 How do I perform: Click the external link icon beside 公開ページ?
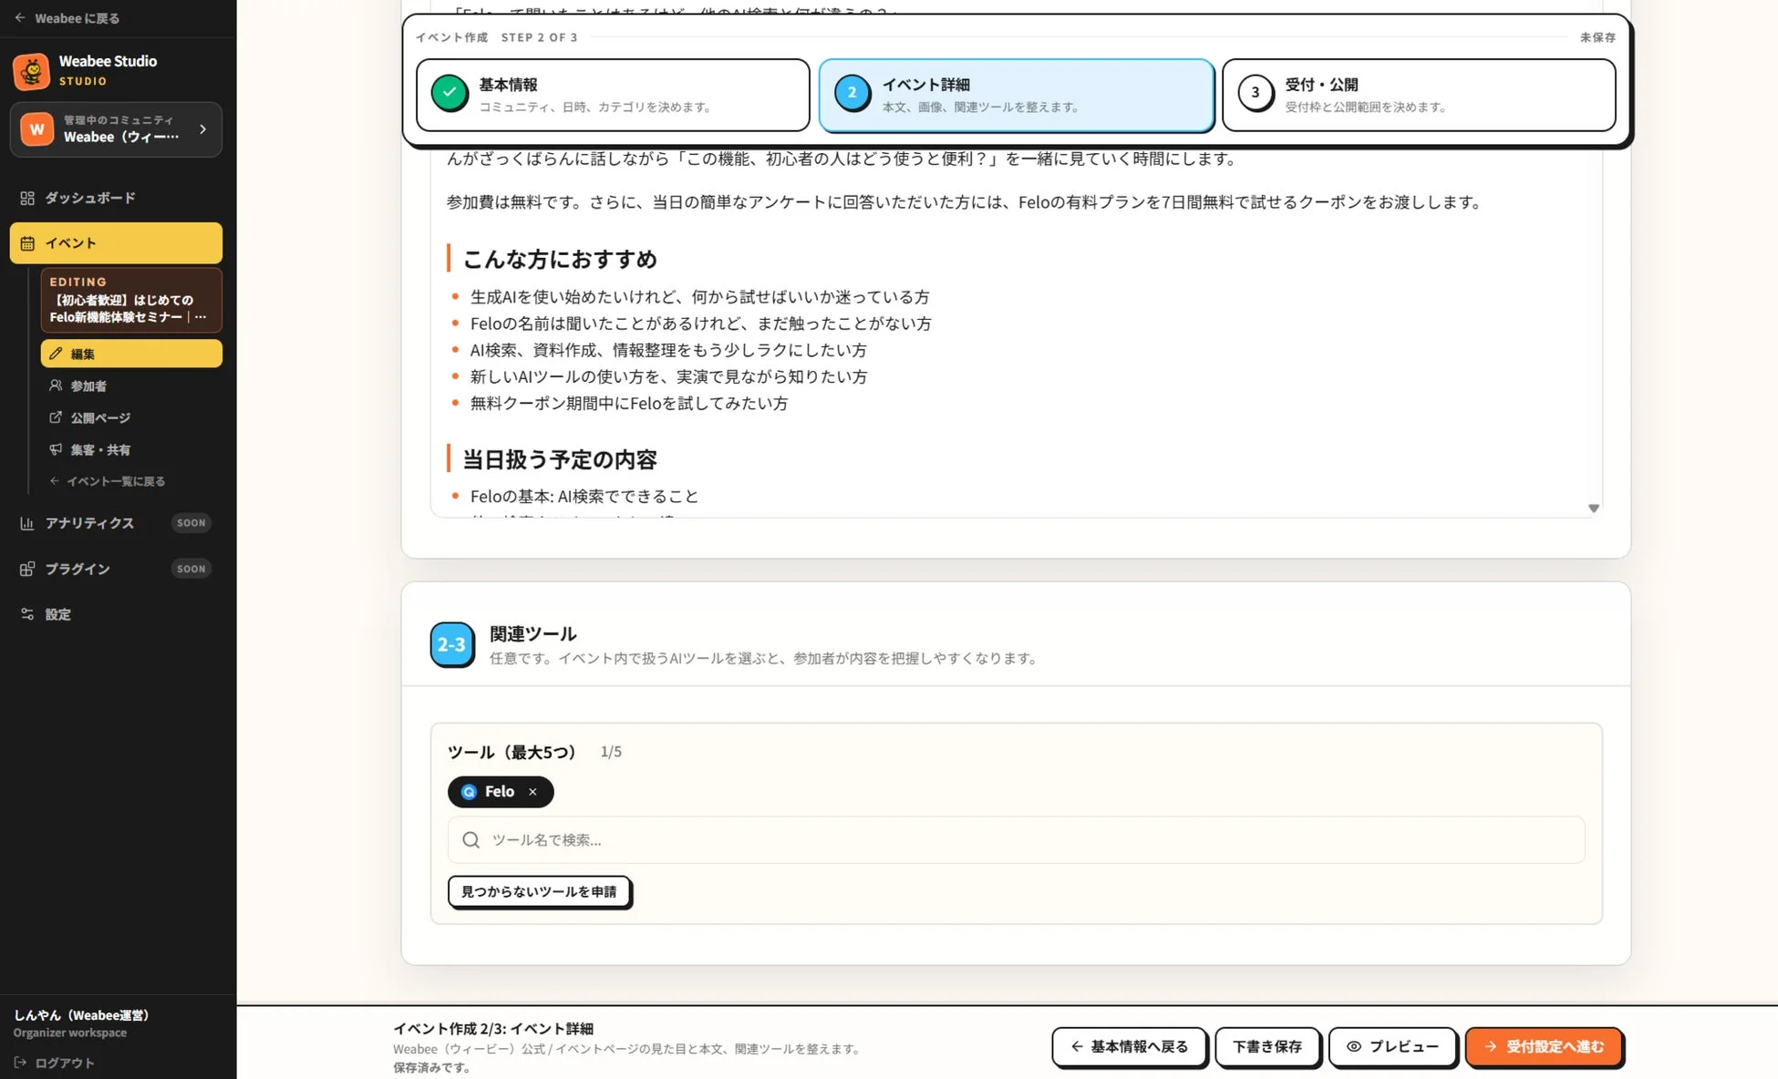56,417
